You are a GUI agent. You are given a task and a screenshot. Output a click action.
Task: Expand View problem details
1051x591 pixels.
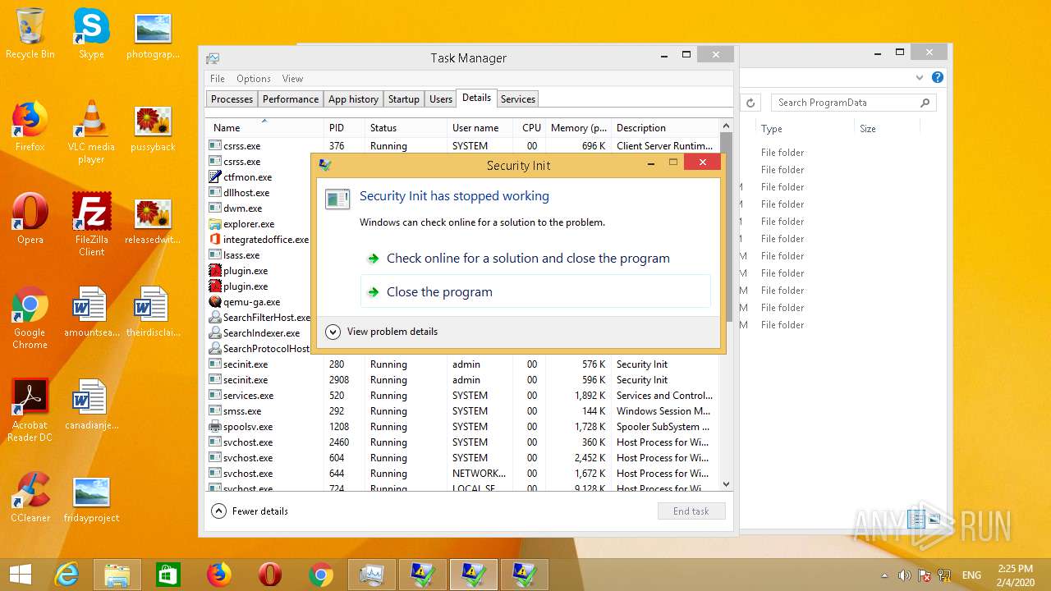tap(382, 332)
